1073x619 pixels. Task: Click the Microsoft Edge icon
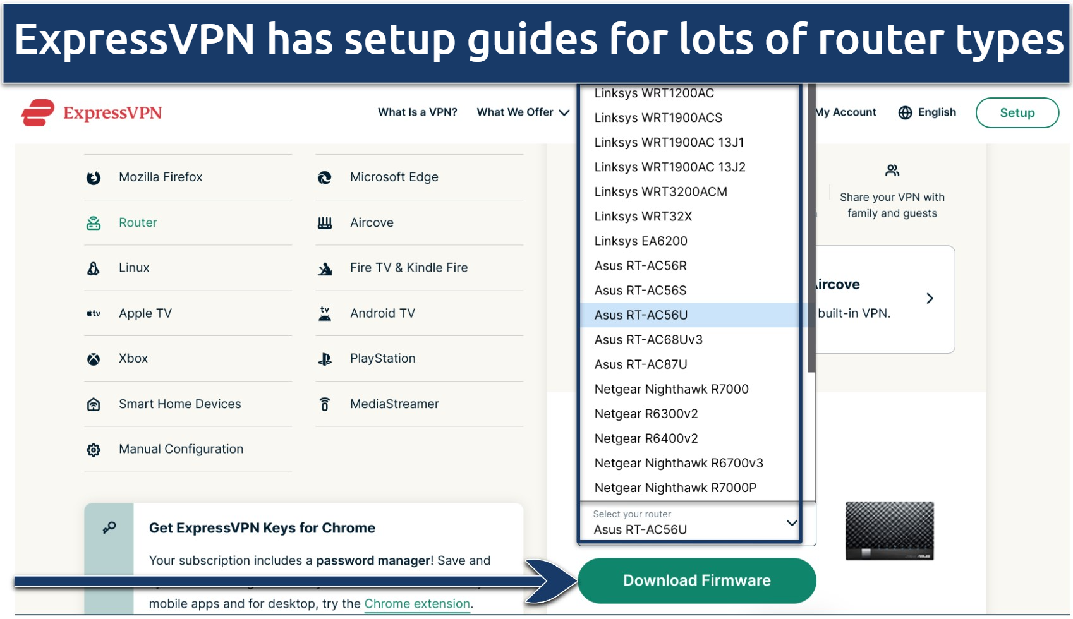tap(324, 177)
